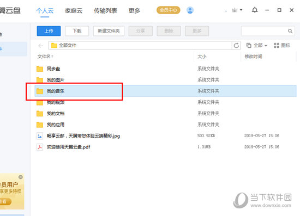Viewport: 300px width, 216px height.
Task: Select the 我的应用 folder icon
Action: 40,125
